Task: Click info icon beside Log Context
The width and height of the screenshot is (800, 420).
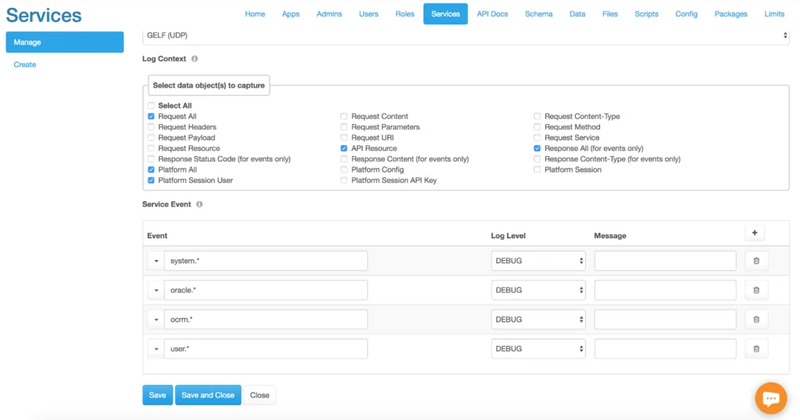Action: (195, 59)
